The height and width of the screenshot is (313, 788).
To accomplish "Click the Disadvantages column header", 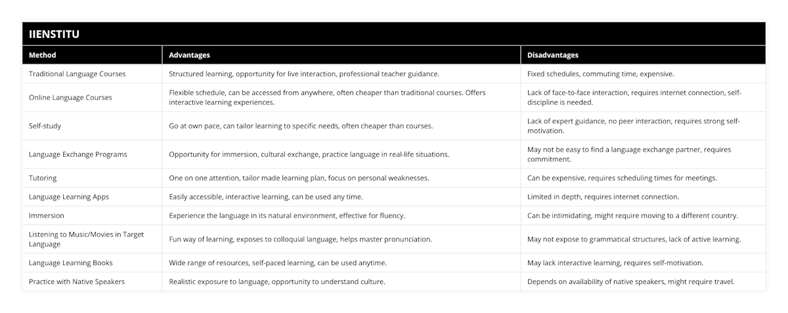I will coord(553,55).
